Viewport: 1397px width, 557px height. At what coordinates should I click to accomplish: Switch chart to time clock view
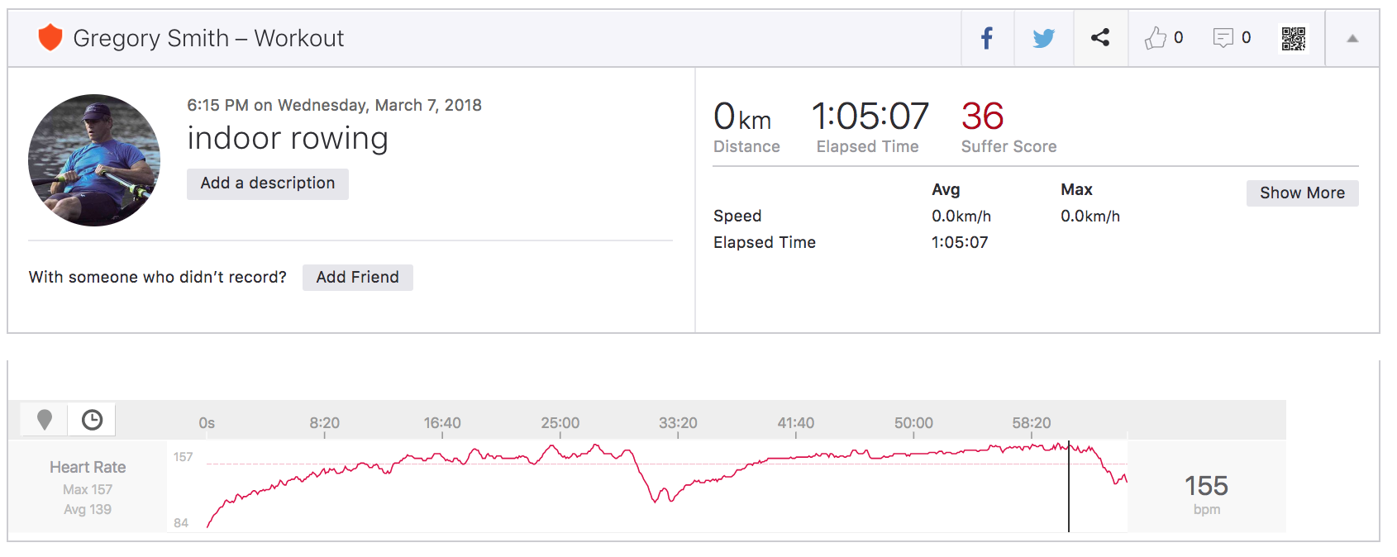click(x=92, y=420)
